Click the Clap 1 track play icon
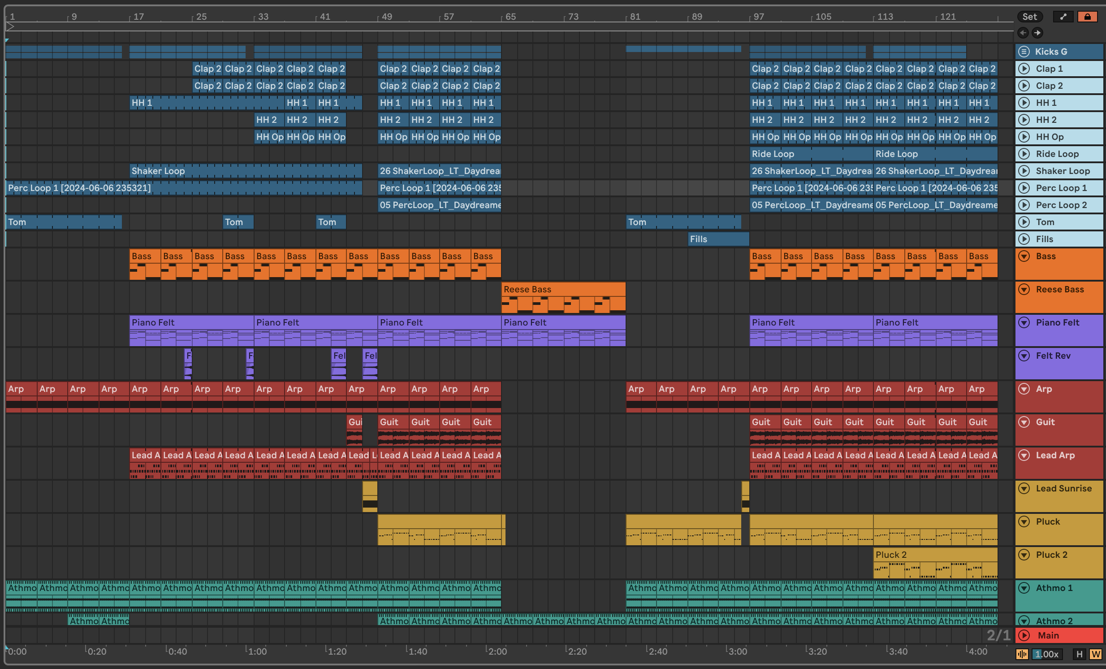Screen dimensions: 1106x669 [x=1024, y=69]
